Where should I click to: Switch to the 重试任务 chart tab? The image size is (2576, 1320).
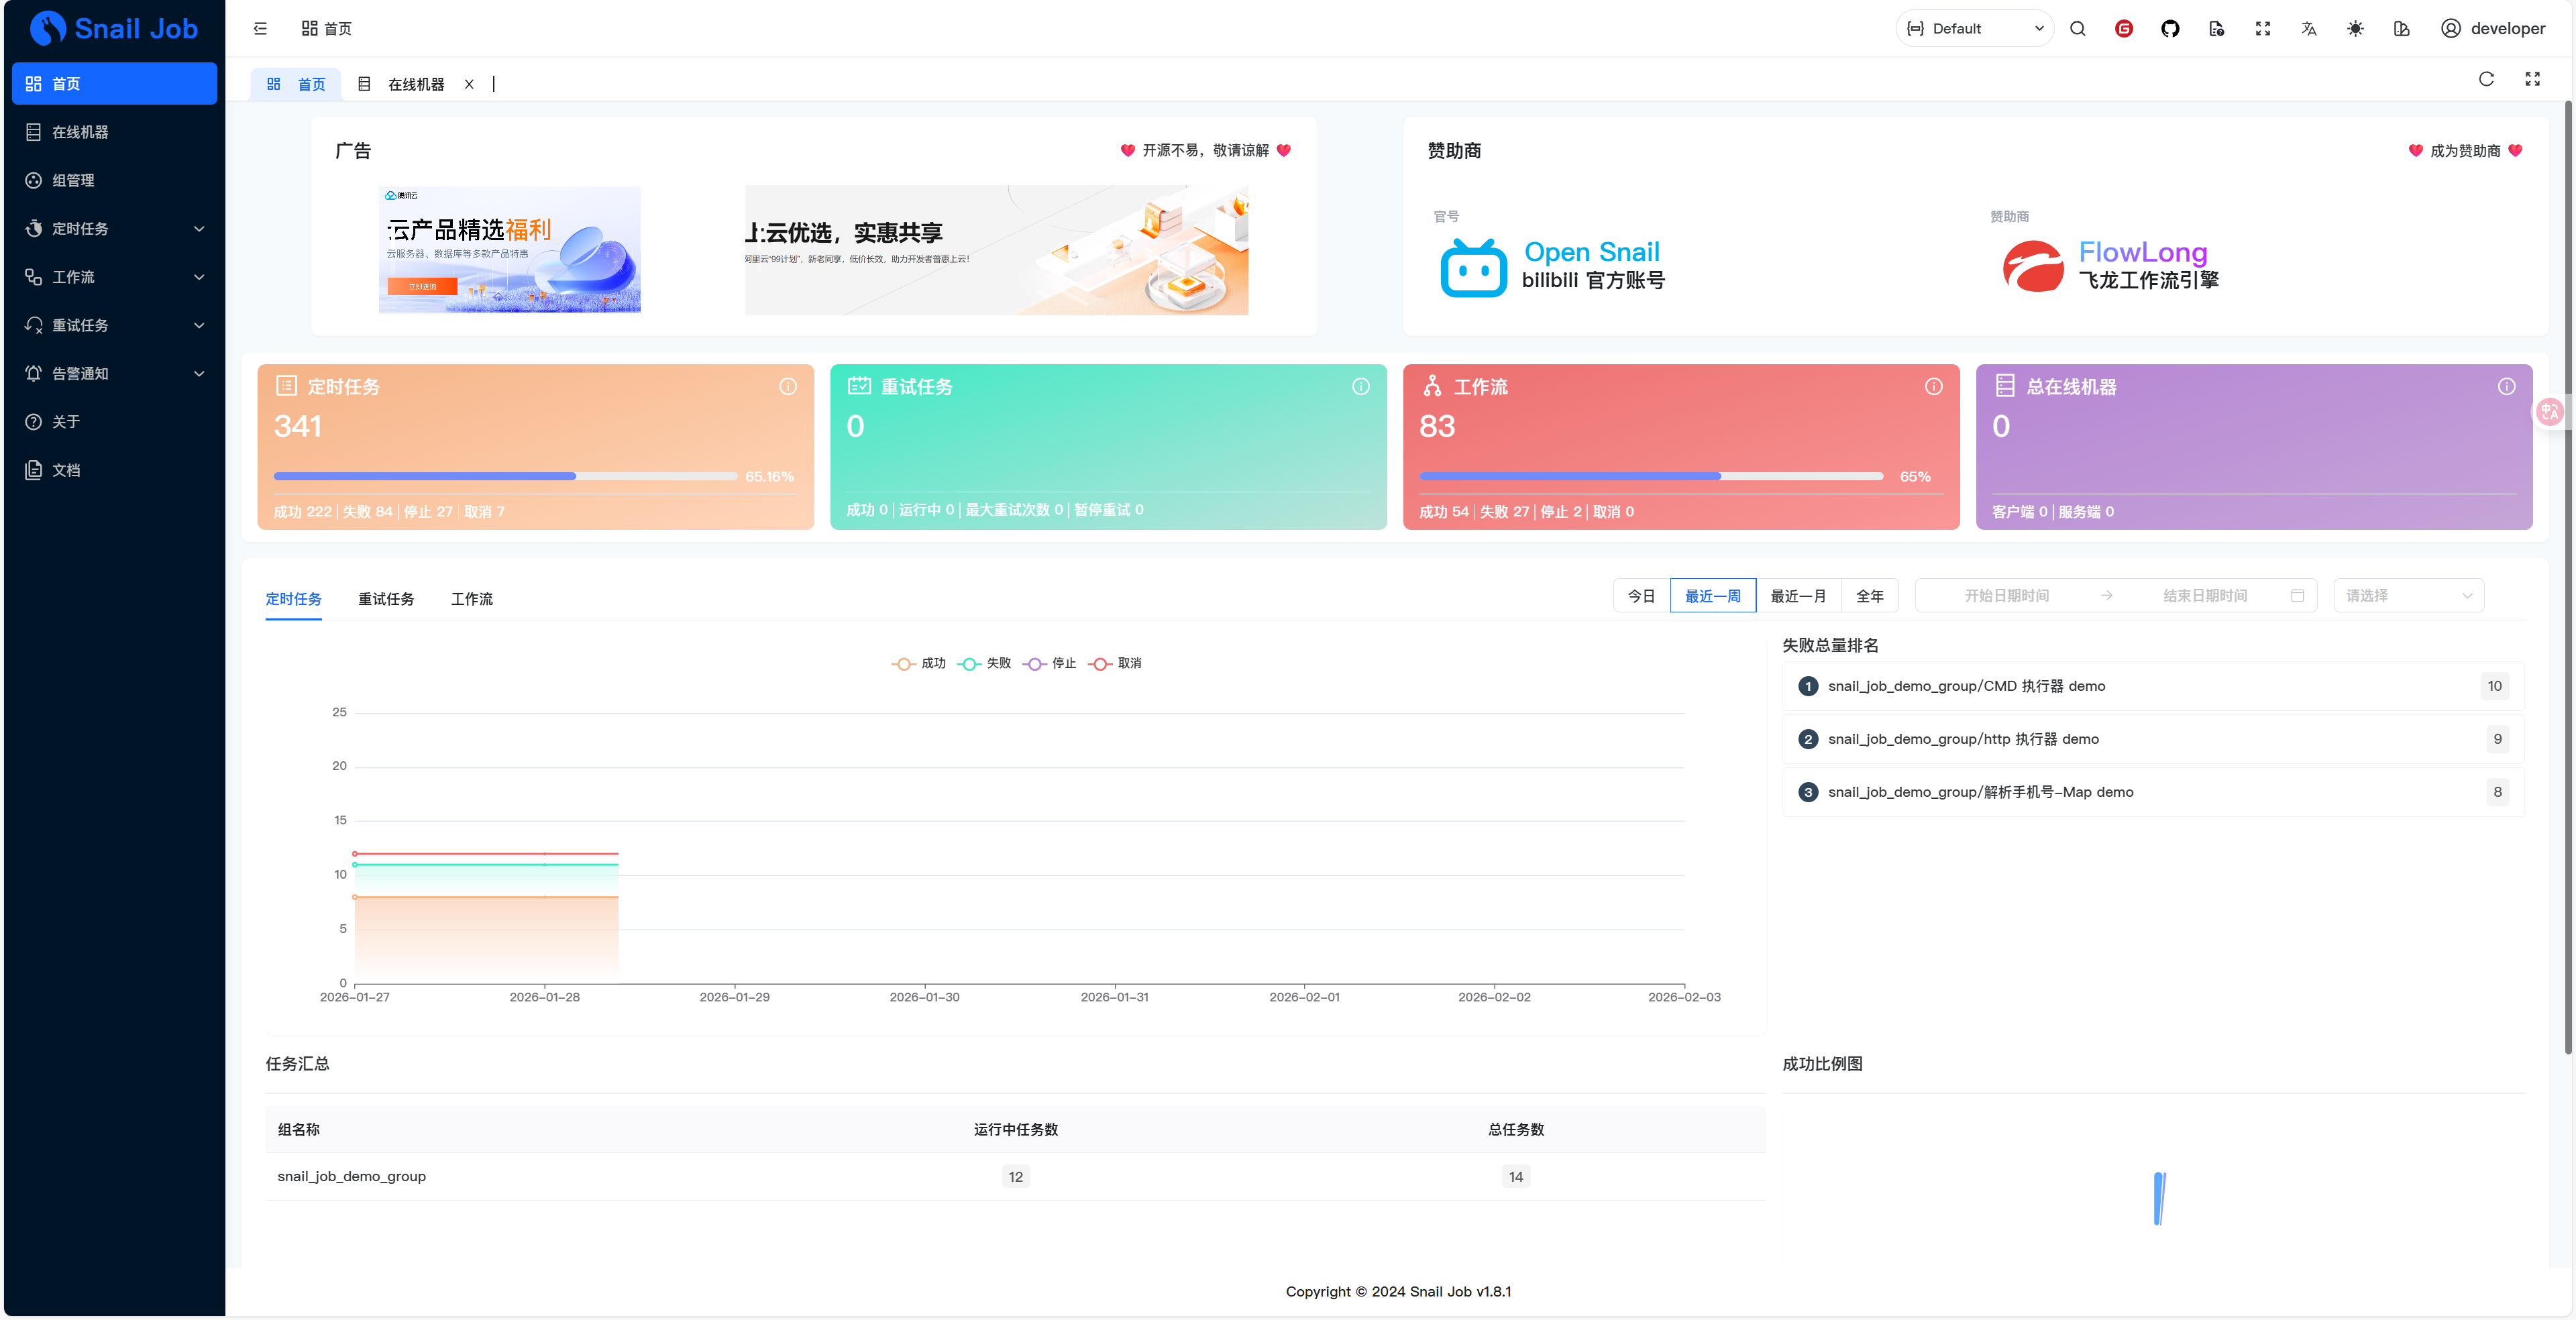point(386,599)
